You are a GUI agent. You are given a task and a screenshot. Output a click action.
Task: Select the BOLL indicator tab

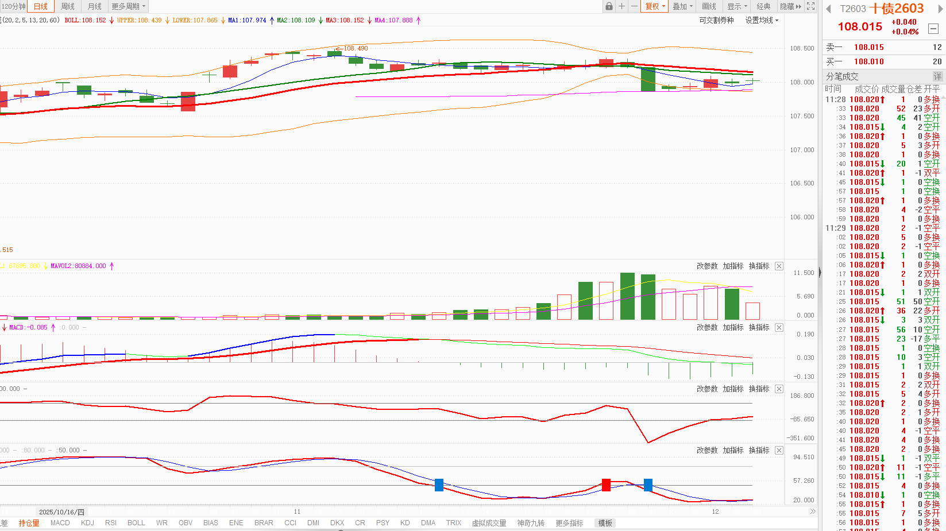(x=136, y=523)
